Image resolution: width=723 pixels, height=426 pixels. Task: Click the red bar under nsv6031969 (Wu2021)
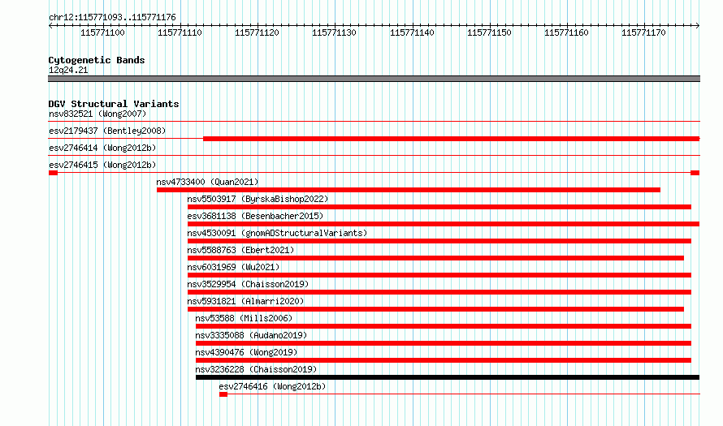[439, 275]
